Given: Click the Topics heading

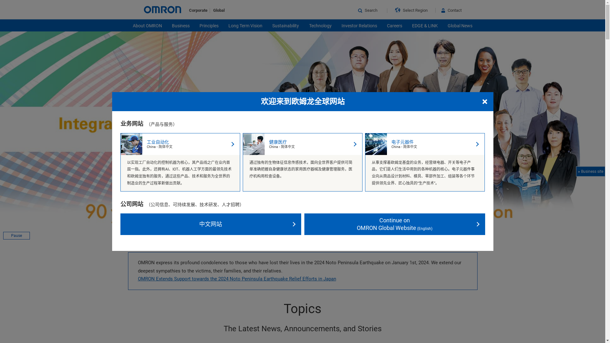Looking at the screenshot, I should (x=302, y=309).
